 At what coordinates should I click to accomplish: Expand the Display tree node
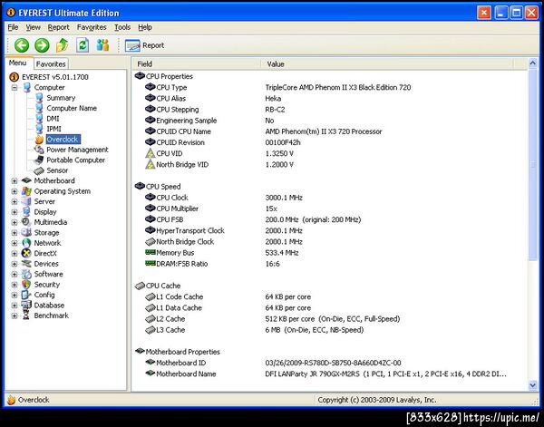pyautogui.click(x=15, y=212)
